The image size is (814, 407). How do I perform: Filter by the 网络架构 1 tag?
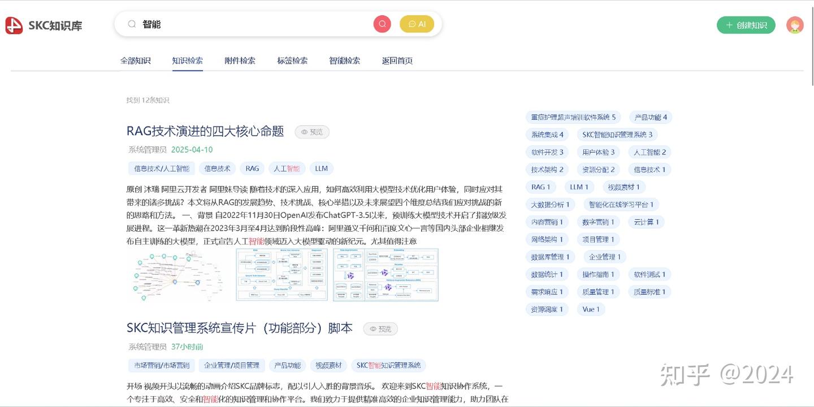[x=547, y=240]
